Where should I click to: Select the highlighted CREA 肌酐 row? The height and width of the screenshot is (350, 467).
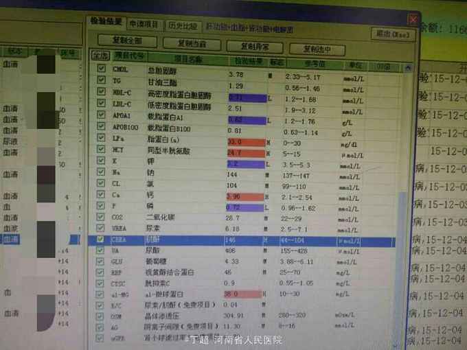(x=240, y=240)
